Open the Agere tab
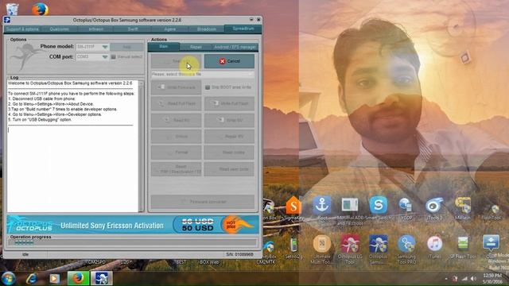The image size is (509, 286). (x=169, y=29)
